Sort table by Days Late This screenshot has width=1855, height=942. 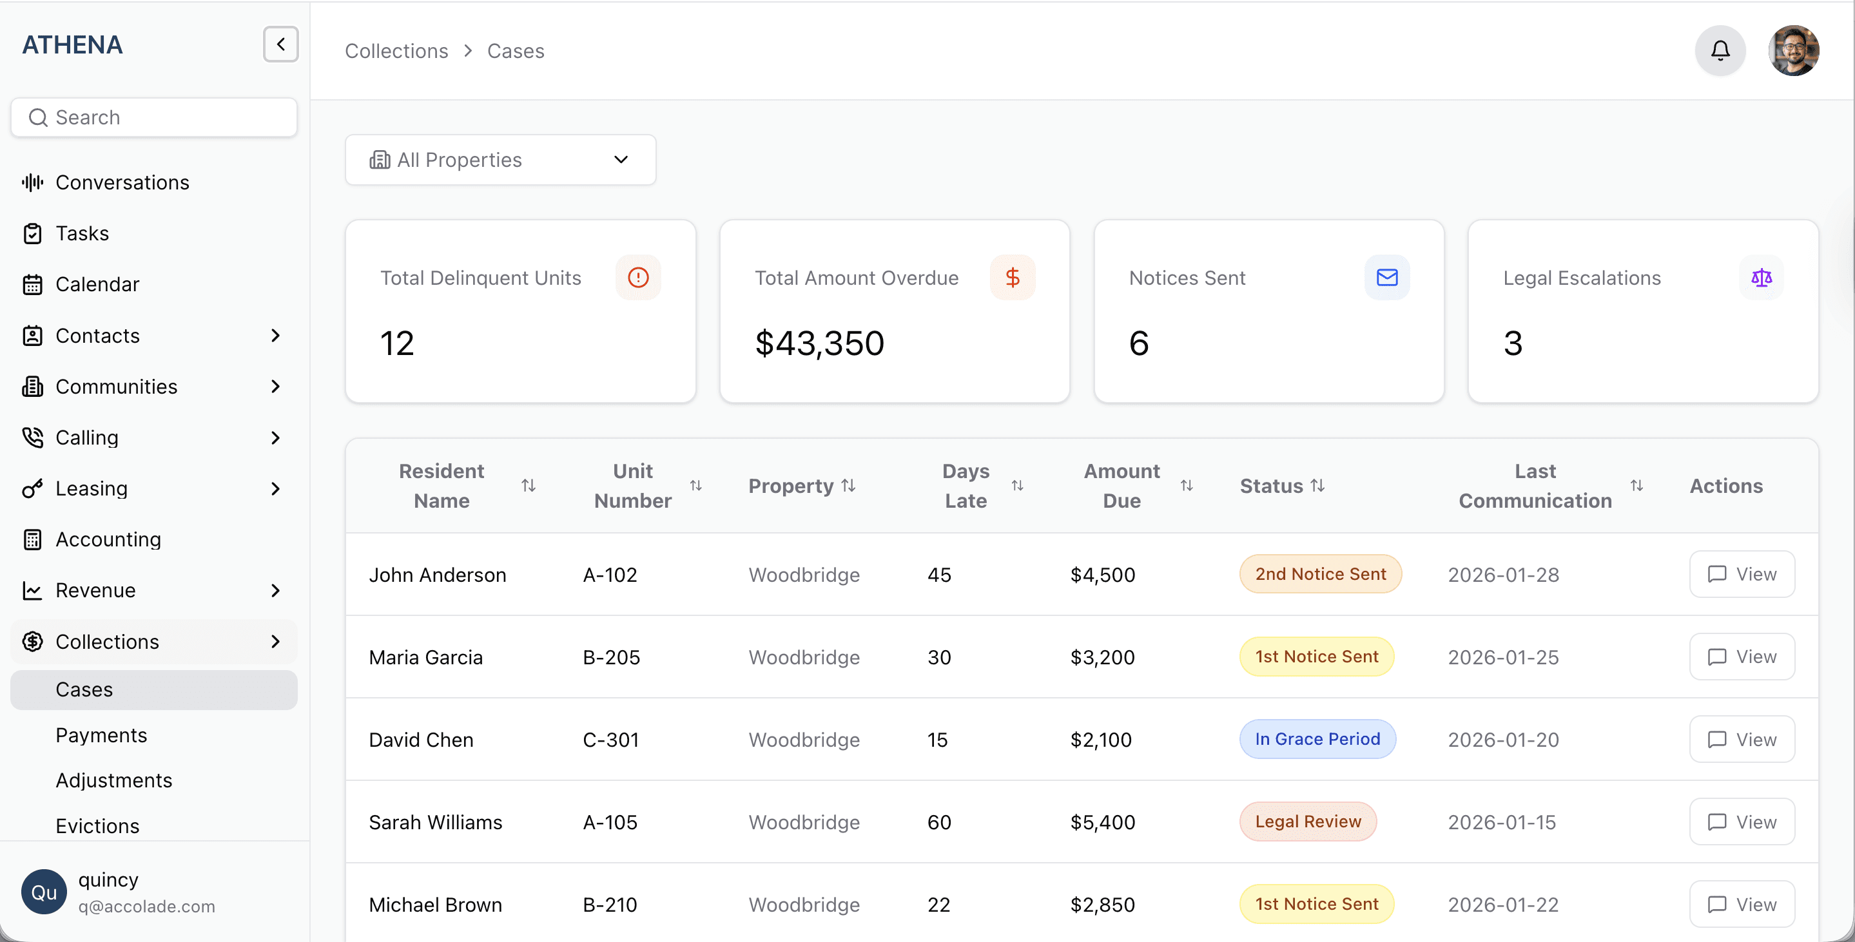point(1017,486)
